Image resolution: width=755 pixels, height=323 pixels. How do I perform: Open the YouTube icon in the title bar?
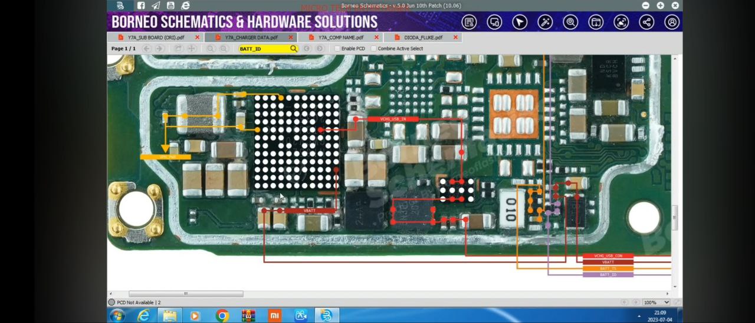point(170,5)
